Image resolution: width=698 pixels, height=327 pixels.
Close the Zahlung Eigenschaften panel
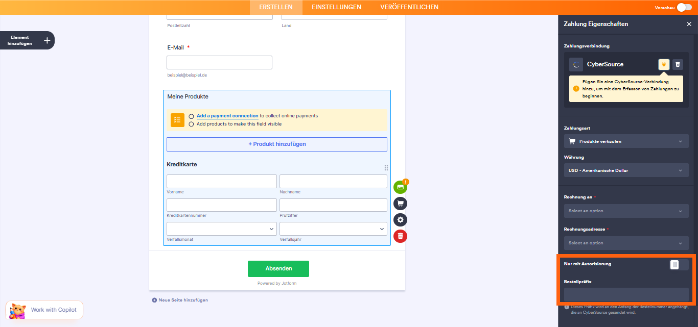pyautogui.click(x=689, y=23)
